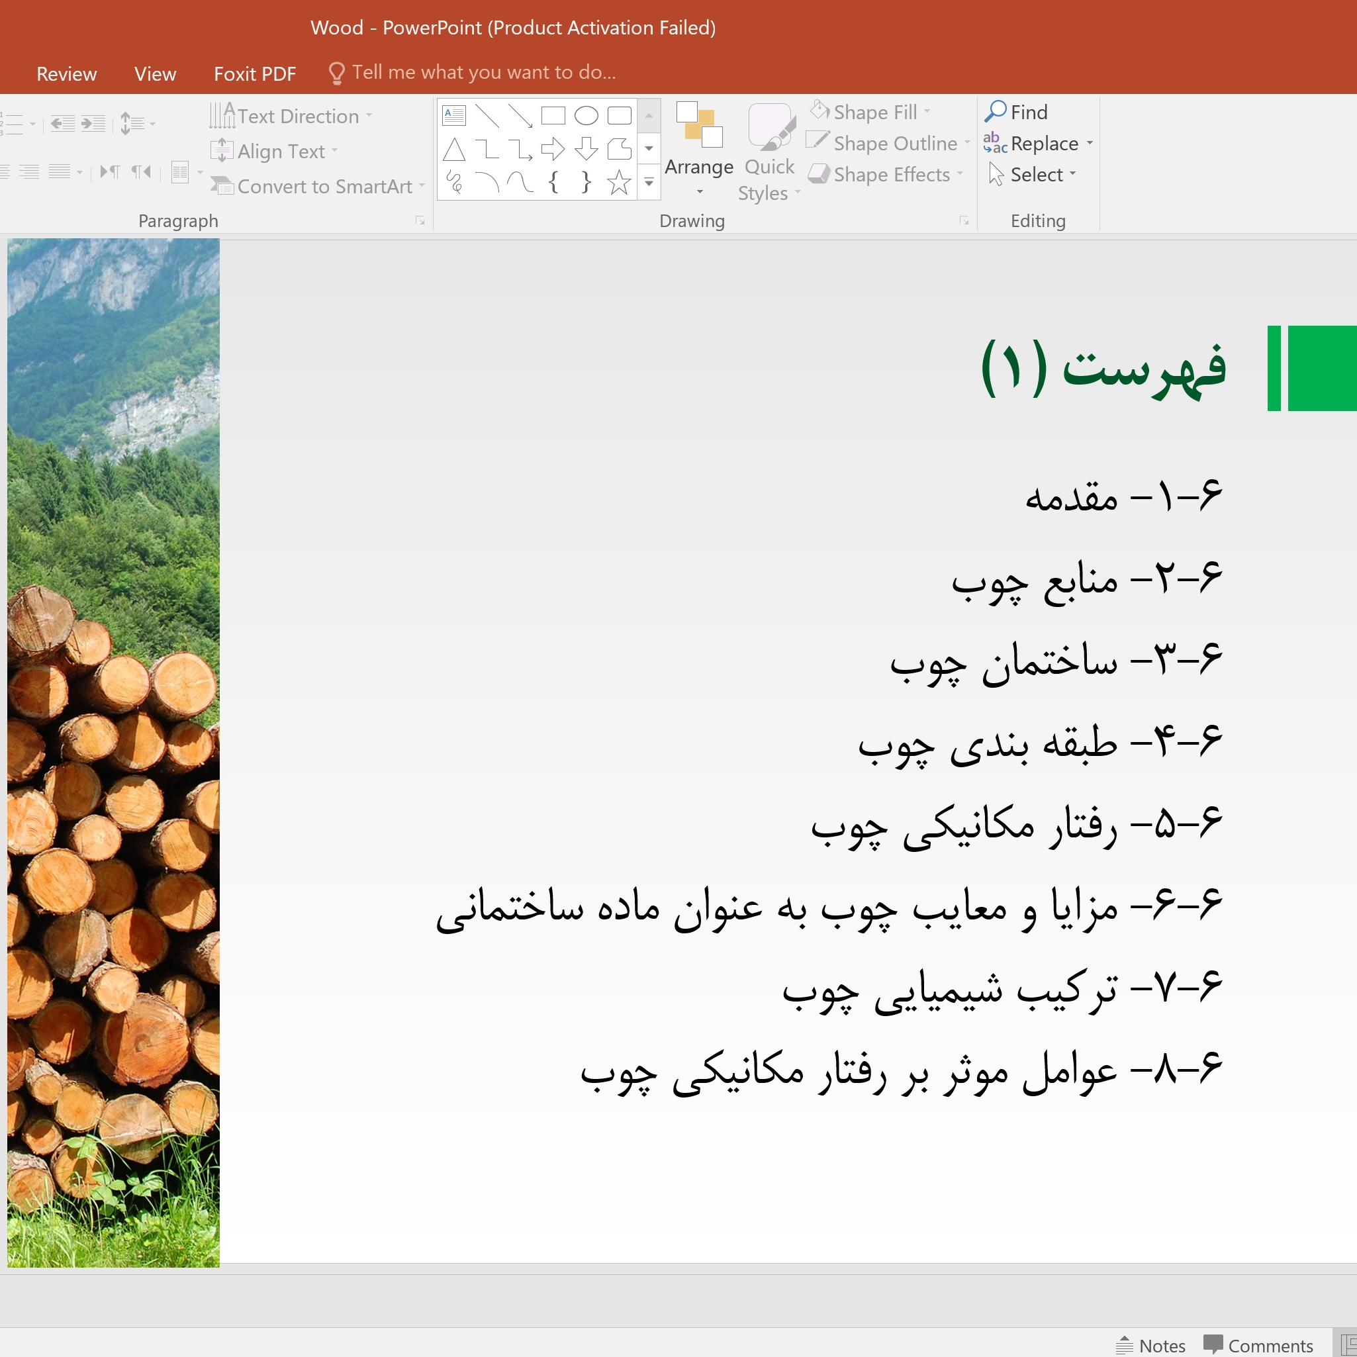
Task: Open numbering list dropdown arrow
Action: (32, 124)
